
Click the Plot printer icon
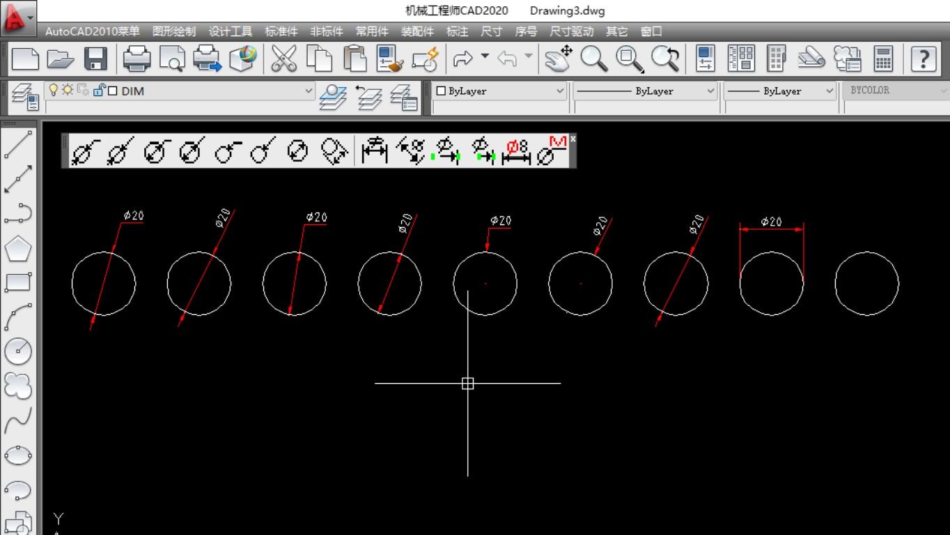pyautogui.click(x=137, y=59)
